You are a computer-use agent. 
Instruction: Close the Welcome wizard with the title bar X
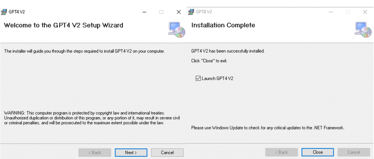click(179, 12)
